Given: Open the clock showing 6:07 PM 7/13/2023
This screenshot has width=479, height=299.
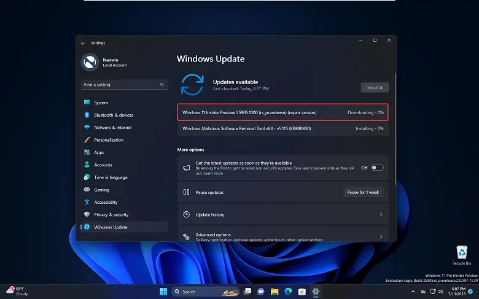Looking at the screenshot, I should 457,292.
